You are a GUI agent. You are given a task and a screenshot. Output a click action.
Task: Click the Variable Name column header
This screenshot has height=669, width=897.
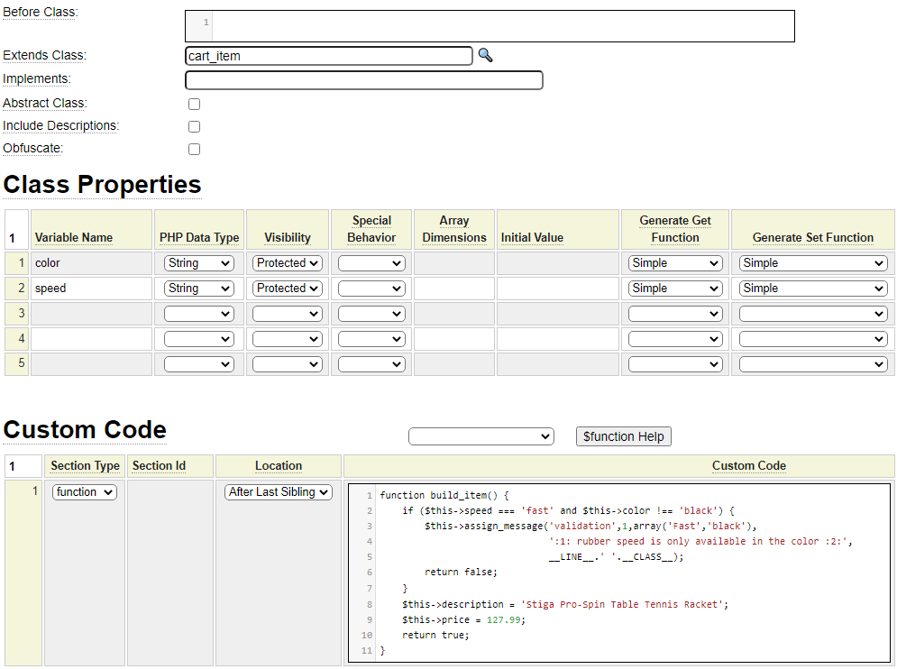click(x=74, y=238)
